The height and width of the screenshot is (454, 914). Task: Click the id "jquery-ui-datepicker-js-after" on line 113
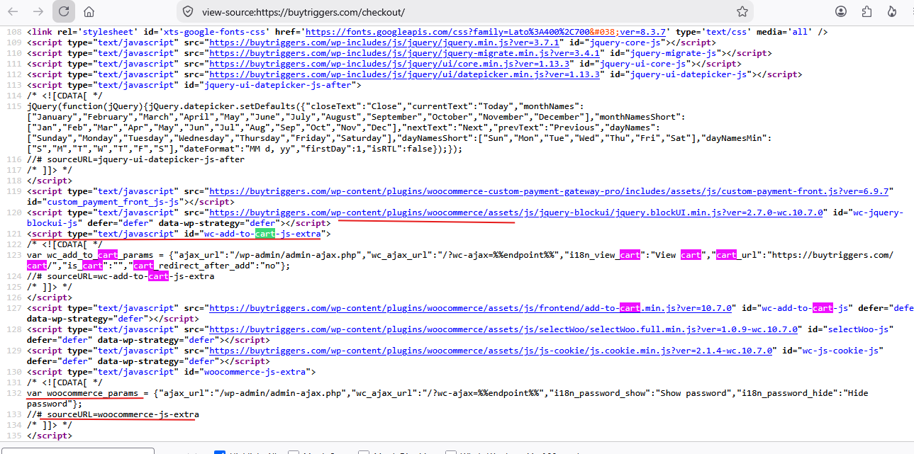tap(279, 85)
